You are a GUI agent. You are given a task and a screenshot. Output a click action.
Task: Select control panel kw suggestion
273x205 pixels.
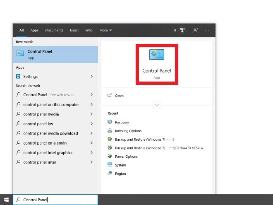[55, 123]
